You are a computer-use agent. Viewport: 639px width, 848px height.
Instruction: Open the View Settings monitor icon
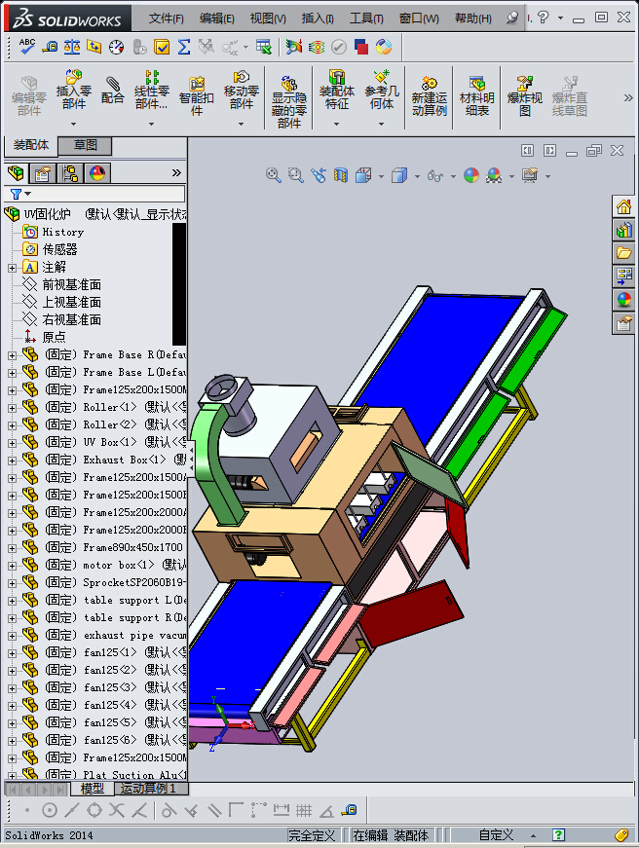530,175
